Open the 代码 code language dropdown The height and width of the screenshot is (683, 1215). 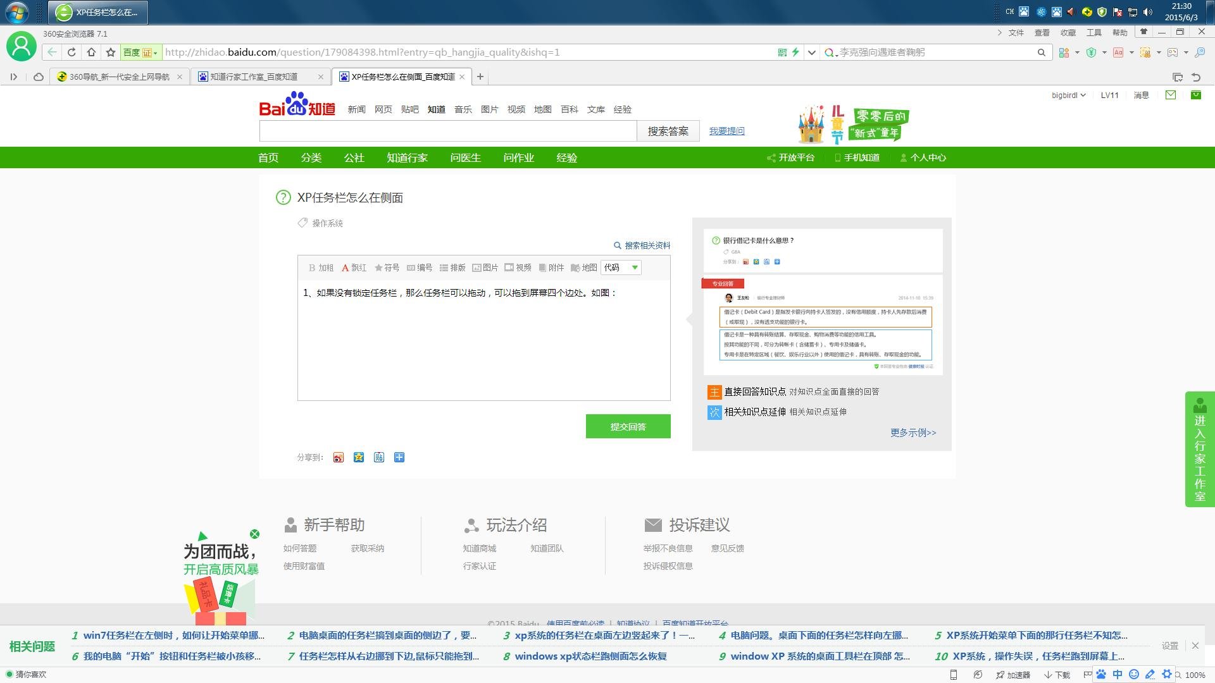tap(620, 268)
